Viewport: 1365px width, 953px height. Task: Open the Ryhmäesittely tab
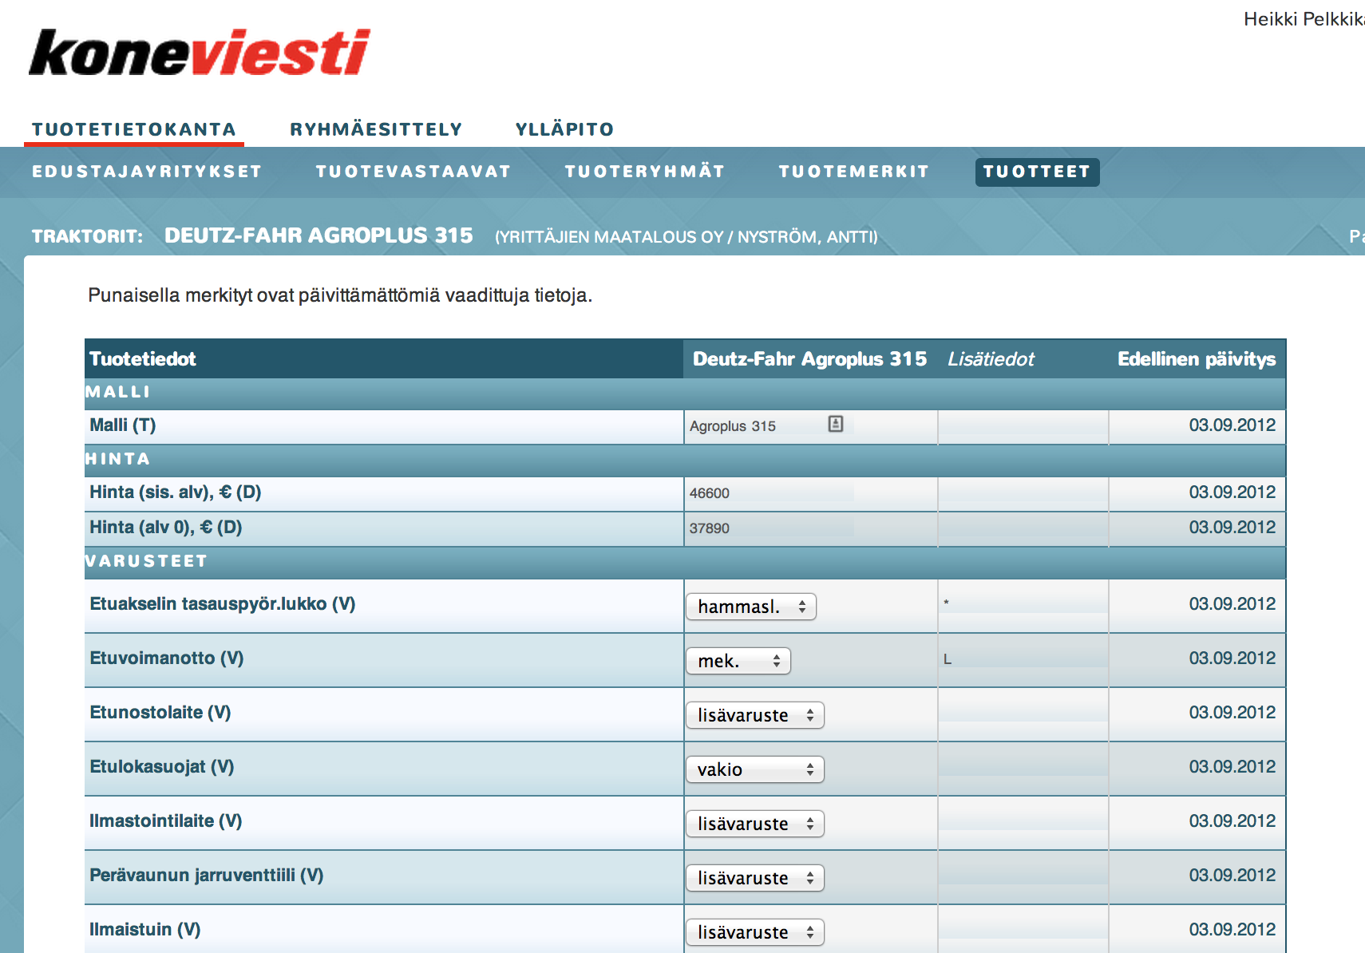point(376,129)
